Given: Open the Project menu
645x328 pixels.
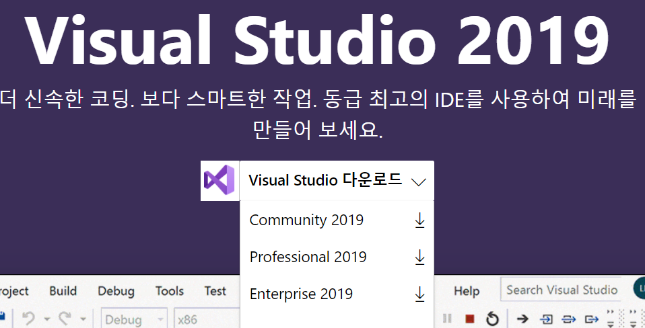Looking at the screenshot, I should tap(14, 291).
